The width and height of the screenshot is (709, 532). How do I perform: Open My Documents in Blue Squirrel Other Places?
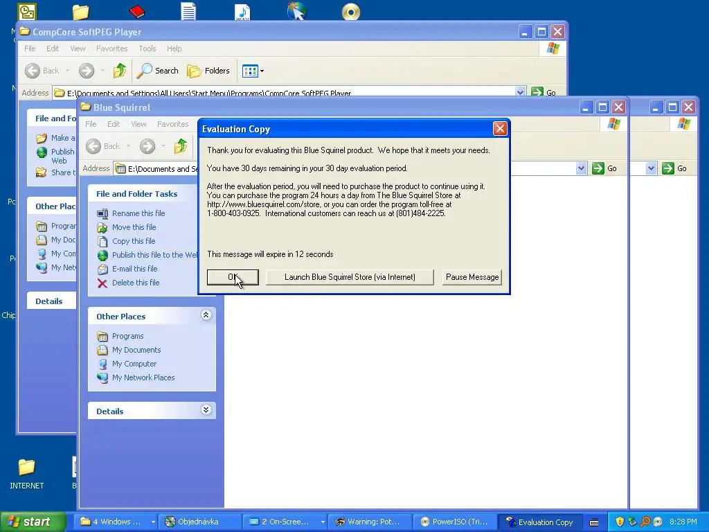[x=136, y=350]
